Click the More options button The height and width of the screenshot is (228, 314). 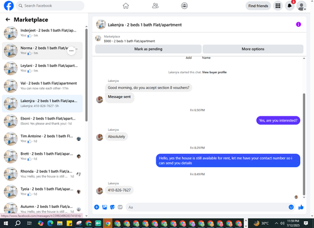pos(253,49)
